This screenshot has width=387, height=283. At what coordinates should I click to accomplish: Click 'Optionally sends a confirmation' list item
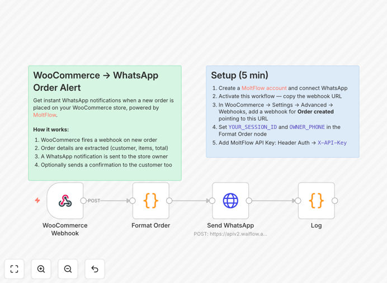[106, 165]
